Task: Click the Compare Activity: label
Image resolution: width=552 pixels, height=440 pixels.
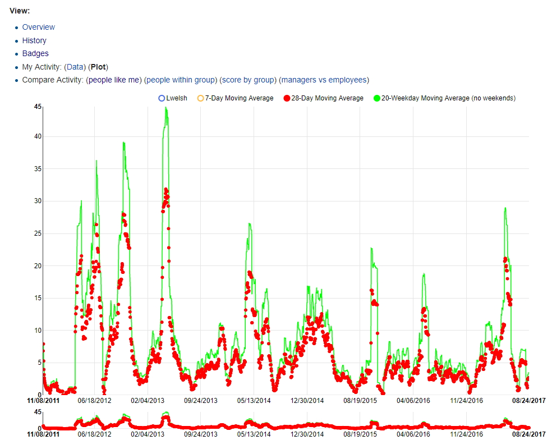Action: (53, 80)
